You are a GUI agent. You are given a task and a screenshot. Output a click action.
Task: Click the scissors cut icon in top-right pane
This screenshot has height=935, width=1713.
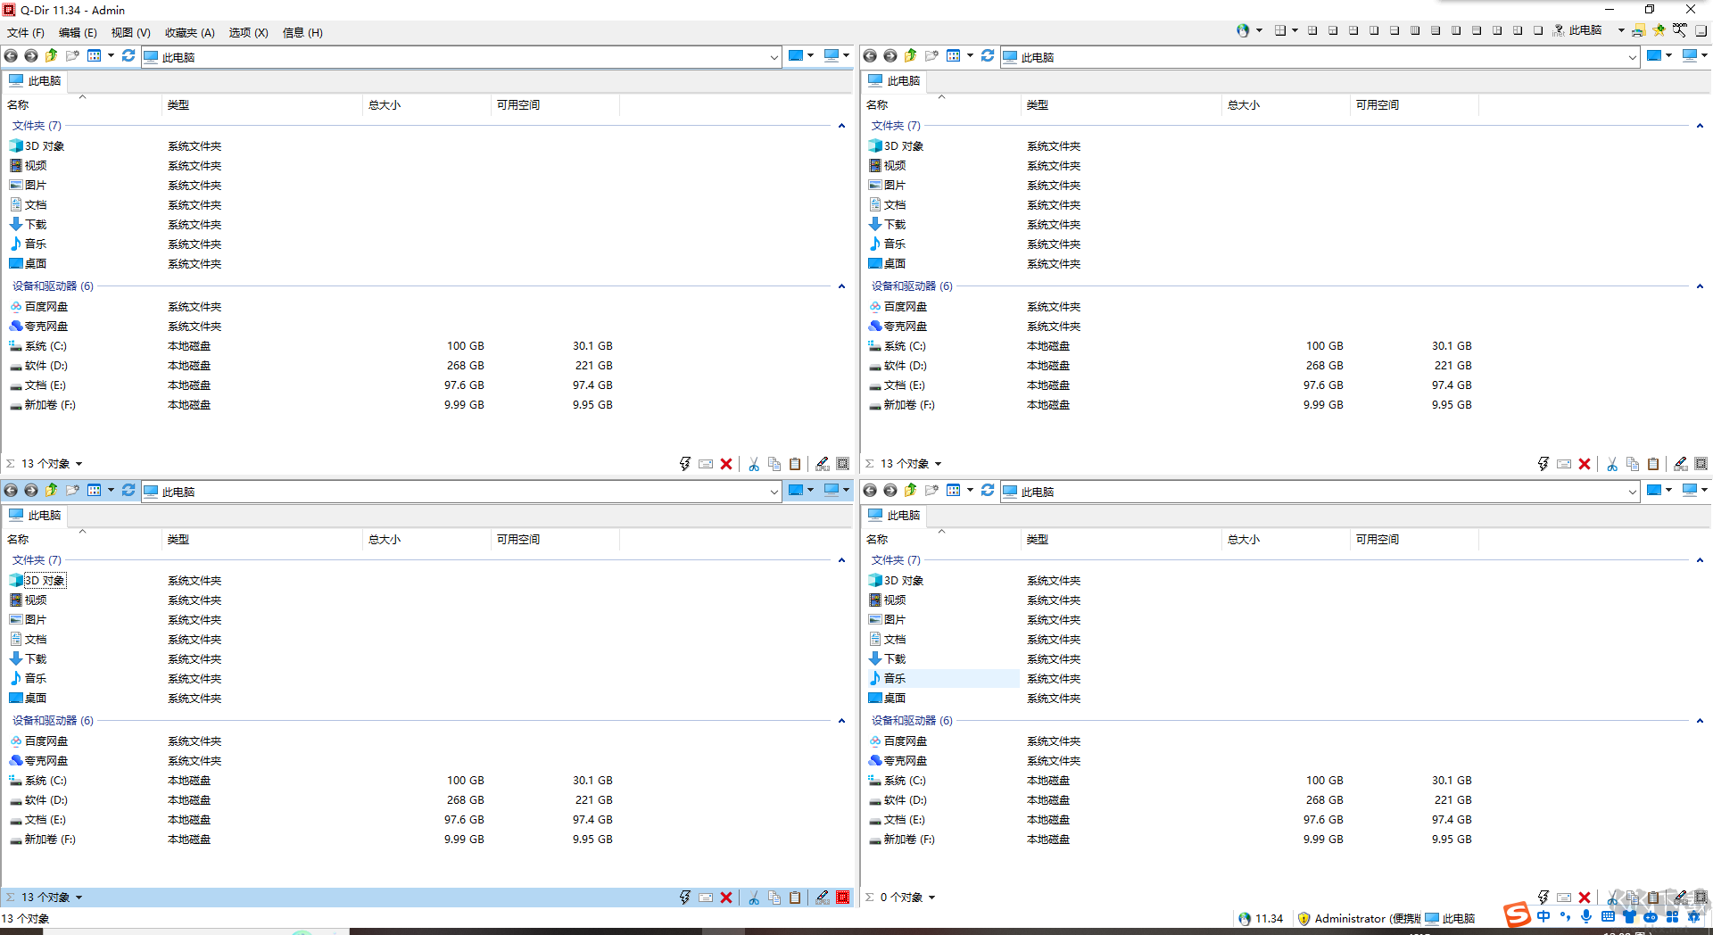(1612, 464)
